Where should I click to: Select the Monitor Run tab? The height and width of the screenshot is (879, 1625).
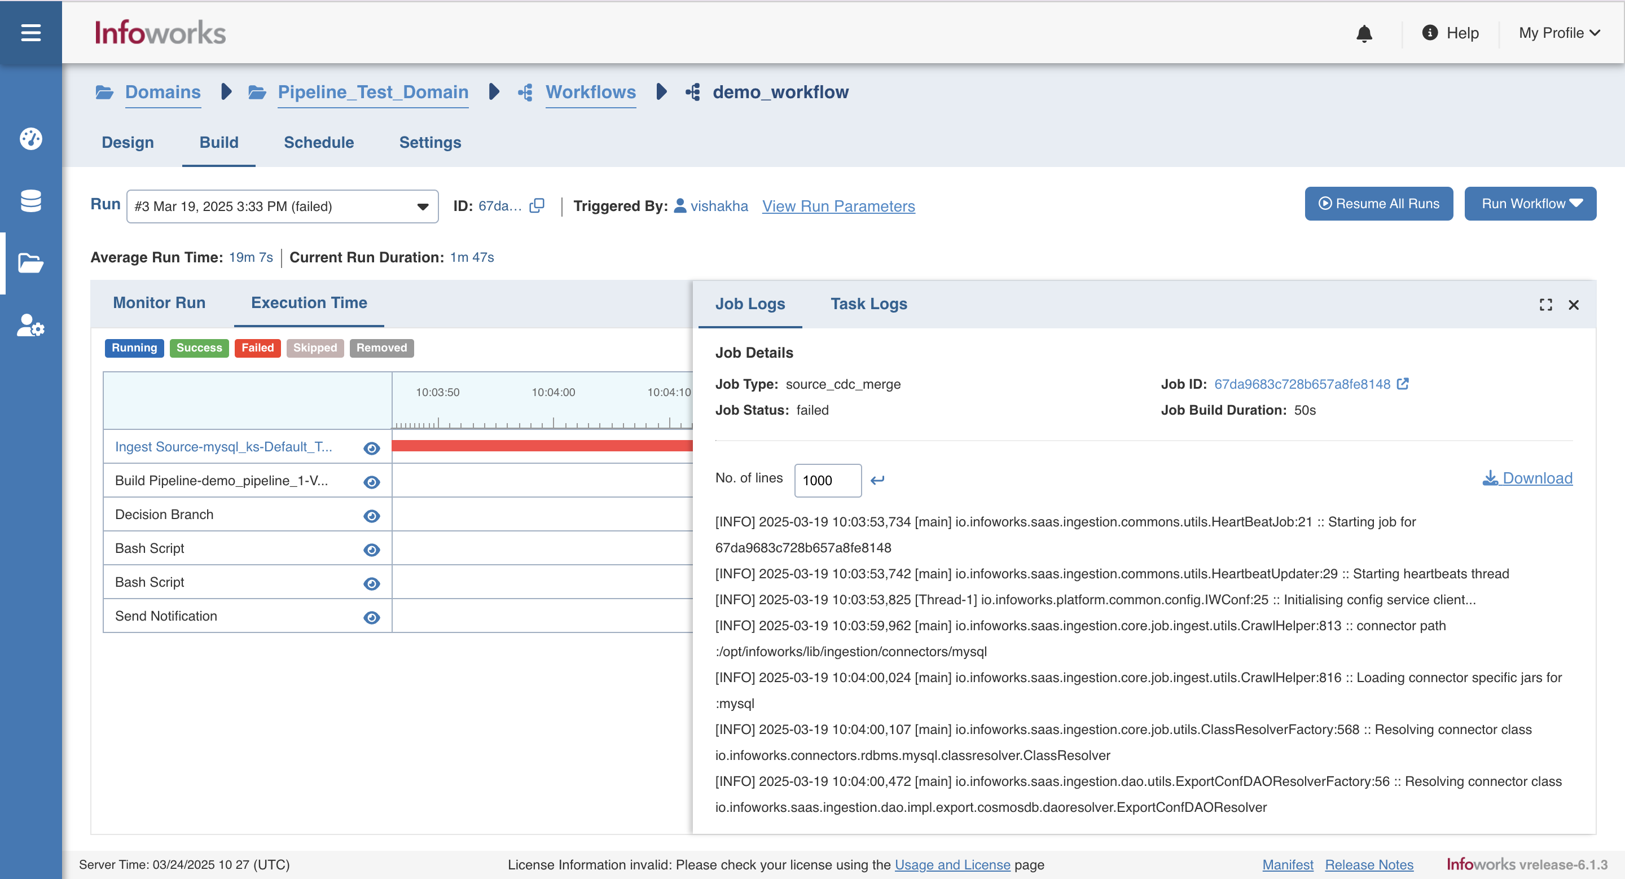coord(159,302)
